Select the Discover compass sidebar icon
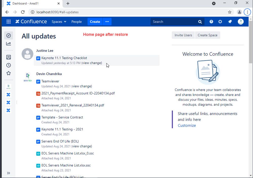Screen dimensions: 253x178 pos(9,35)
